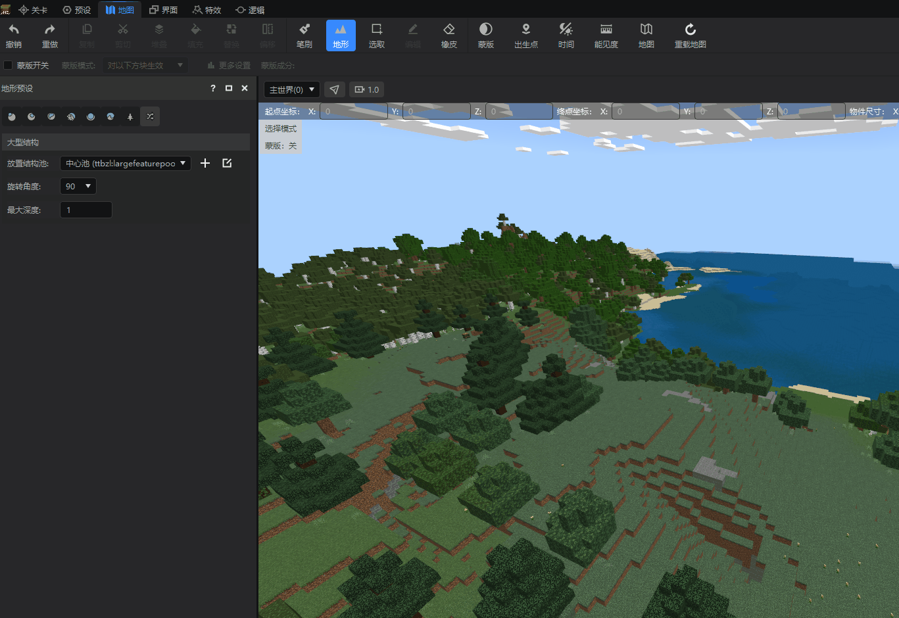This screenshot has width=899, height=618.
Task: Open the 旋转角度 90 dropdown
Action: tap(78, 186)
